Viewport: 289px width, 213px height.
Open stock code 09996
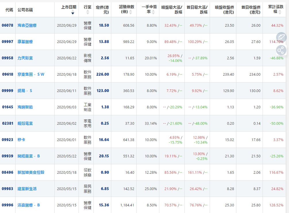7,205
